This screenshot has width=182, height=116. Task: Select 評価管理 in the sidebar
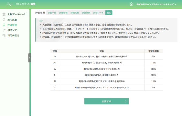(x=12, y=25)
